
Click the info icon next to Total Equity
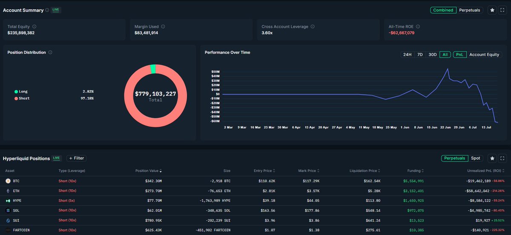34,26
